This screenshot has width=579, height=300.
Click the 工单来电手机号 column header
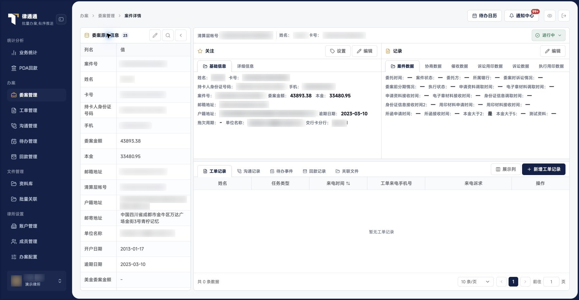pos(396,183)
